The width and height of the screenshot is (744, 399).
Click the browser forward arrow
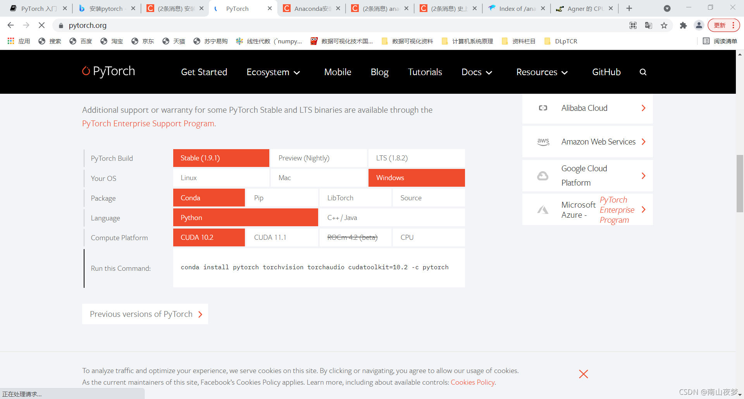[26, 25]
